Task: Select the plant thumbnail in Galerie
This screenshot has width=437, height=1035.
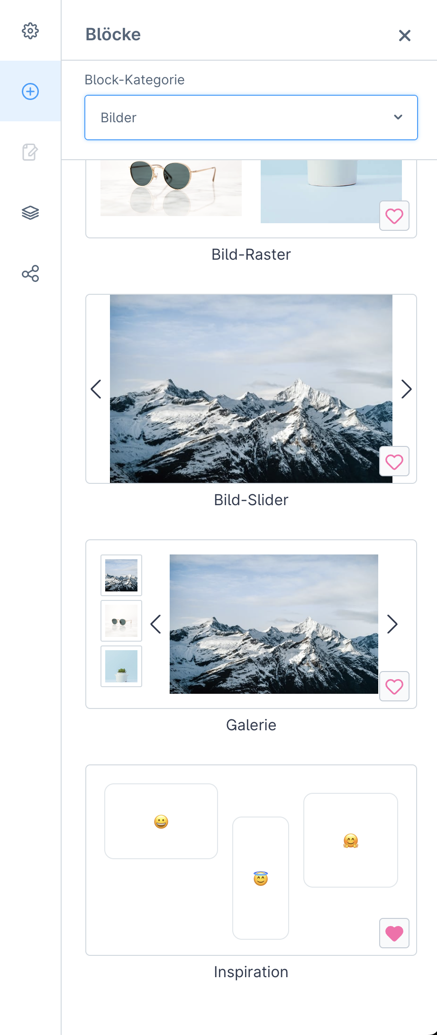Action: [x=121, y=666]
